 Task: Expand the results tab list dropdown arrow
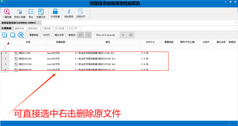236,23
